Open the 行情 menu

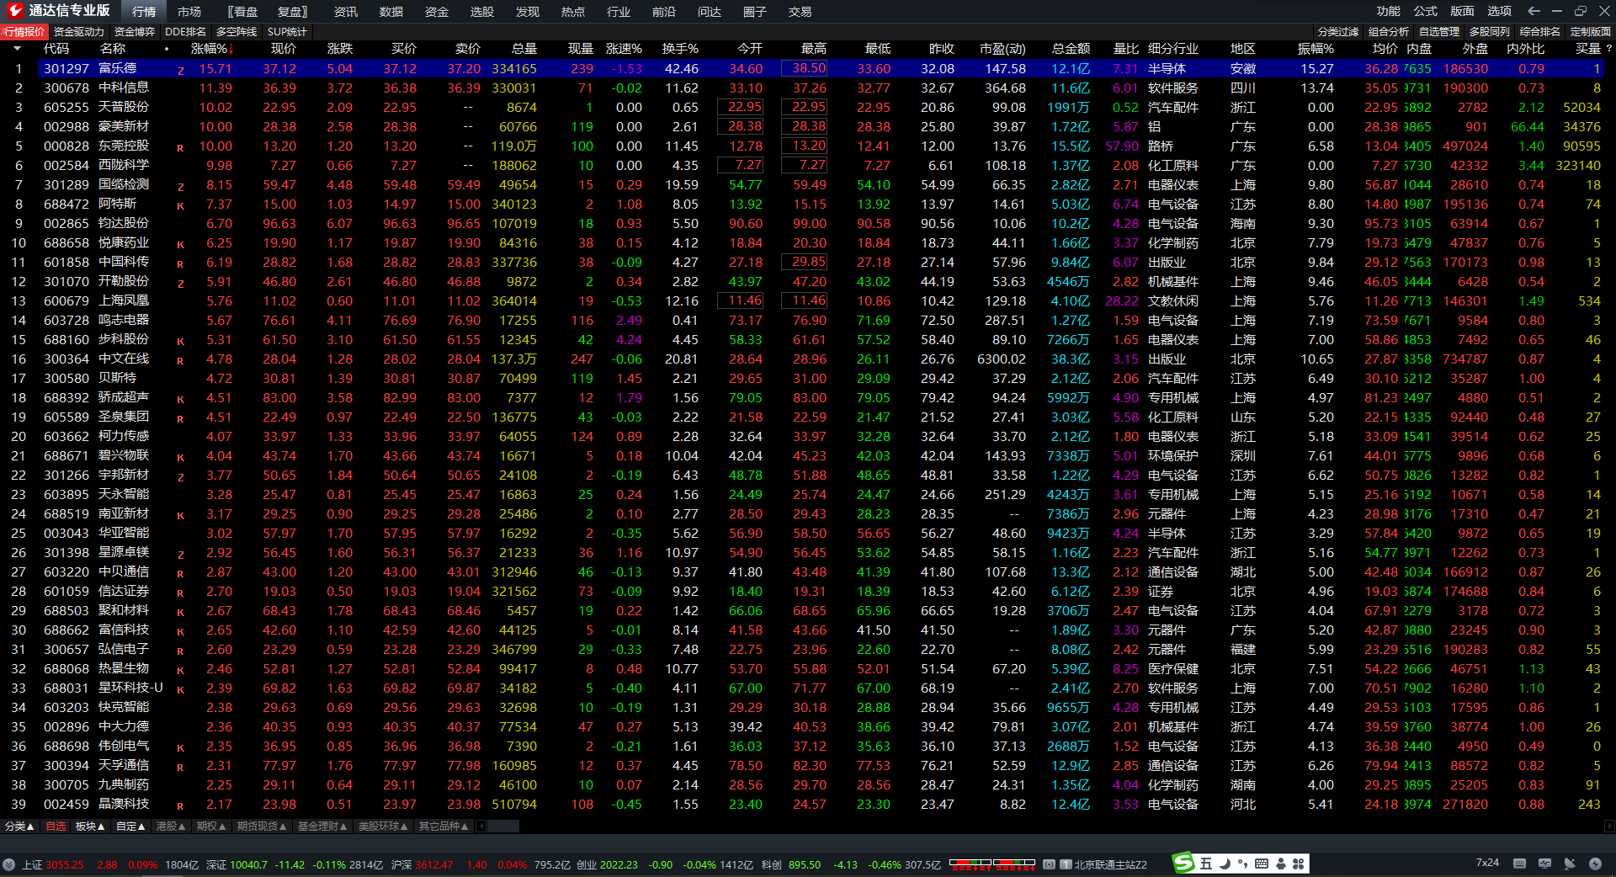(144, 12)
